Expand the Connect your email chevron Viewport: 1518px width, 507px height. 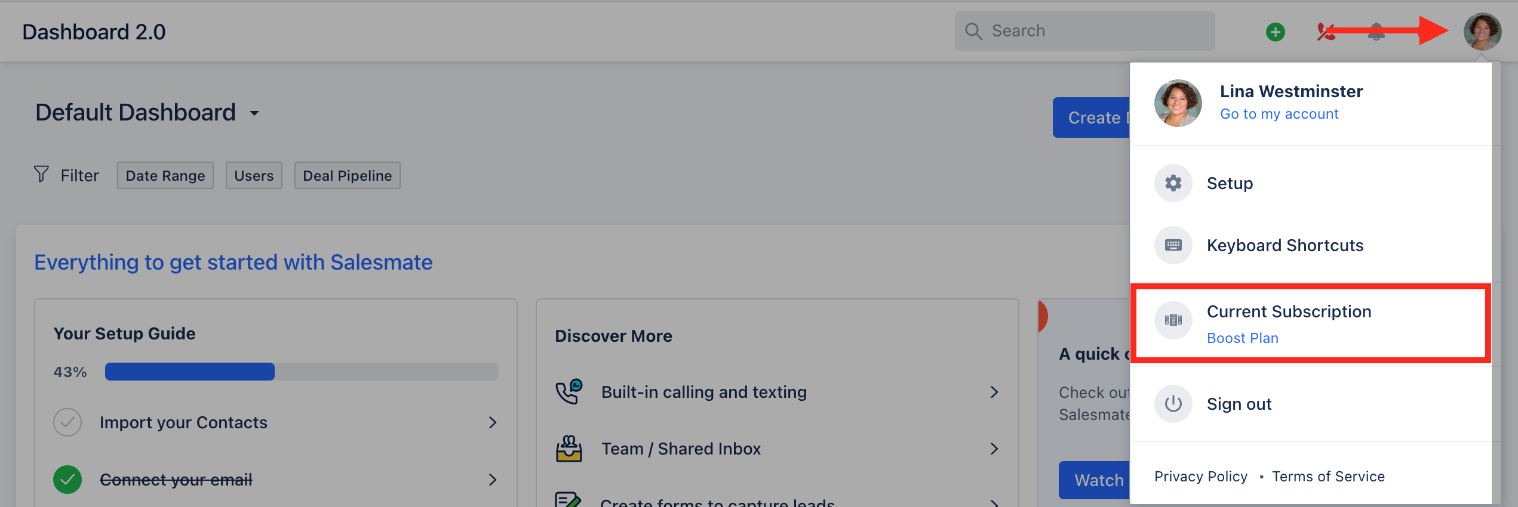coord(493,480)
